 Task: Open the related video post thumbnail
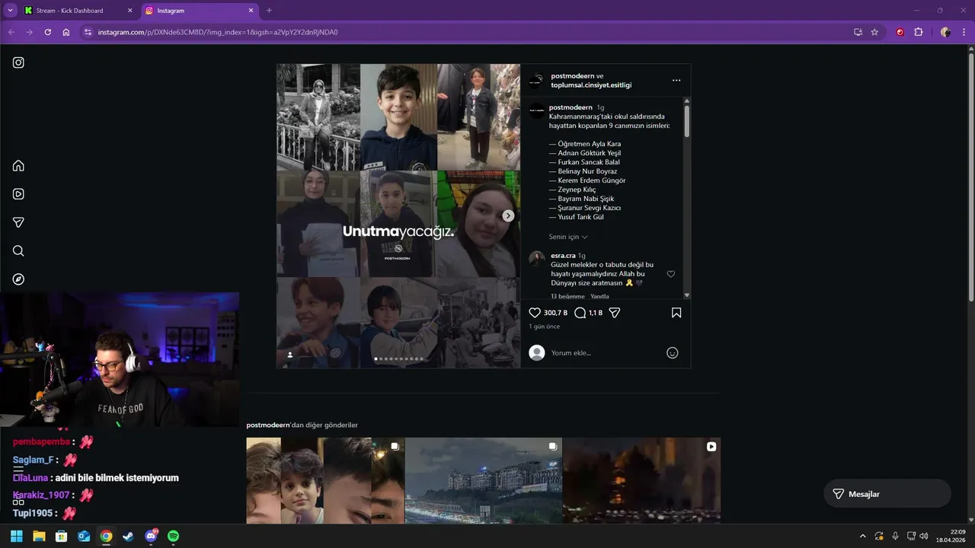[x=641, y=480]
